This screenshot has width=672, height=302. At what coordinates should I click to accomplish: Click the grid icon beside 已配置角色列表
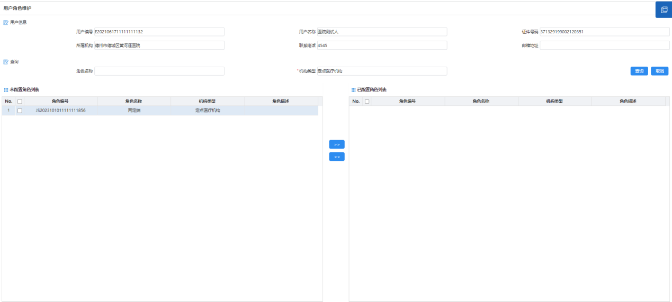pyautogui.click(x=354, y=90)
